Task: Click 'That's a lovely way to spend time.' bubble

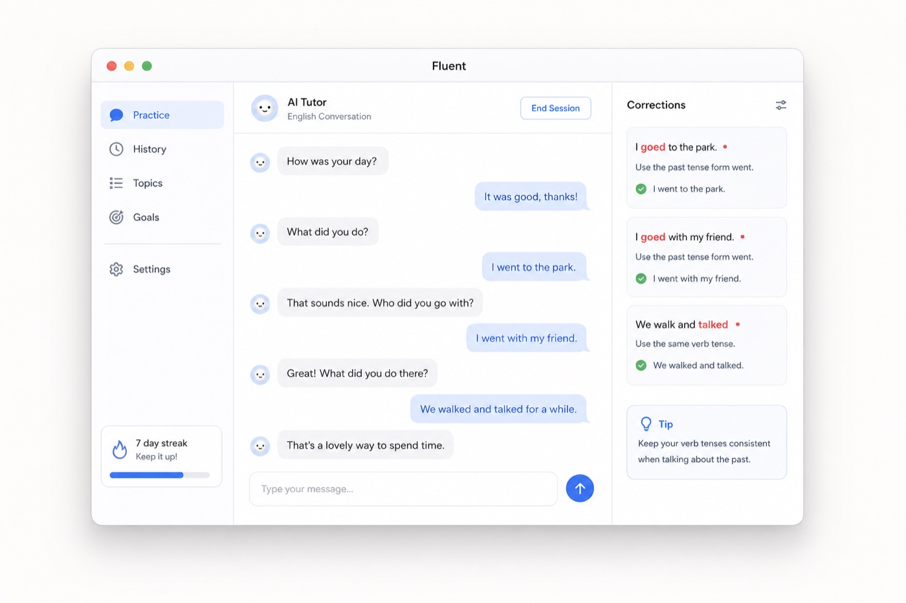Action: pyautogui.click(x=366, y=445)
